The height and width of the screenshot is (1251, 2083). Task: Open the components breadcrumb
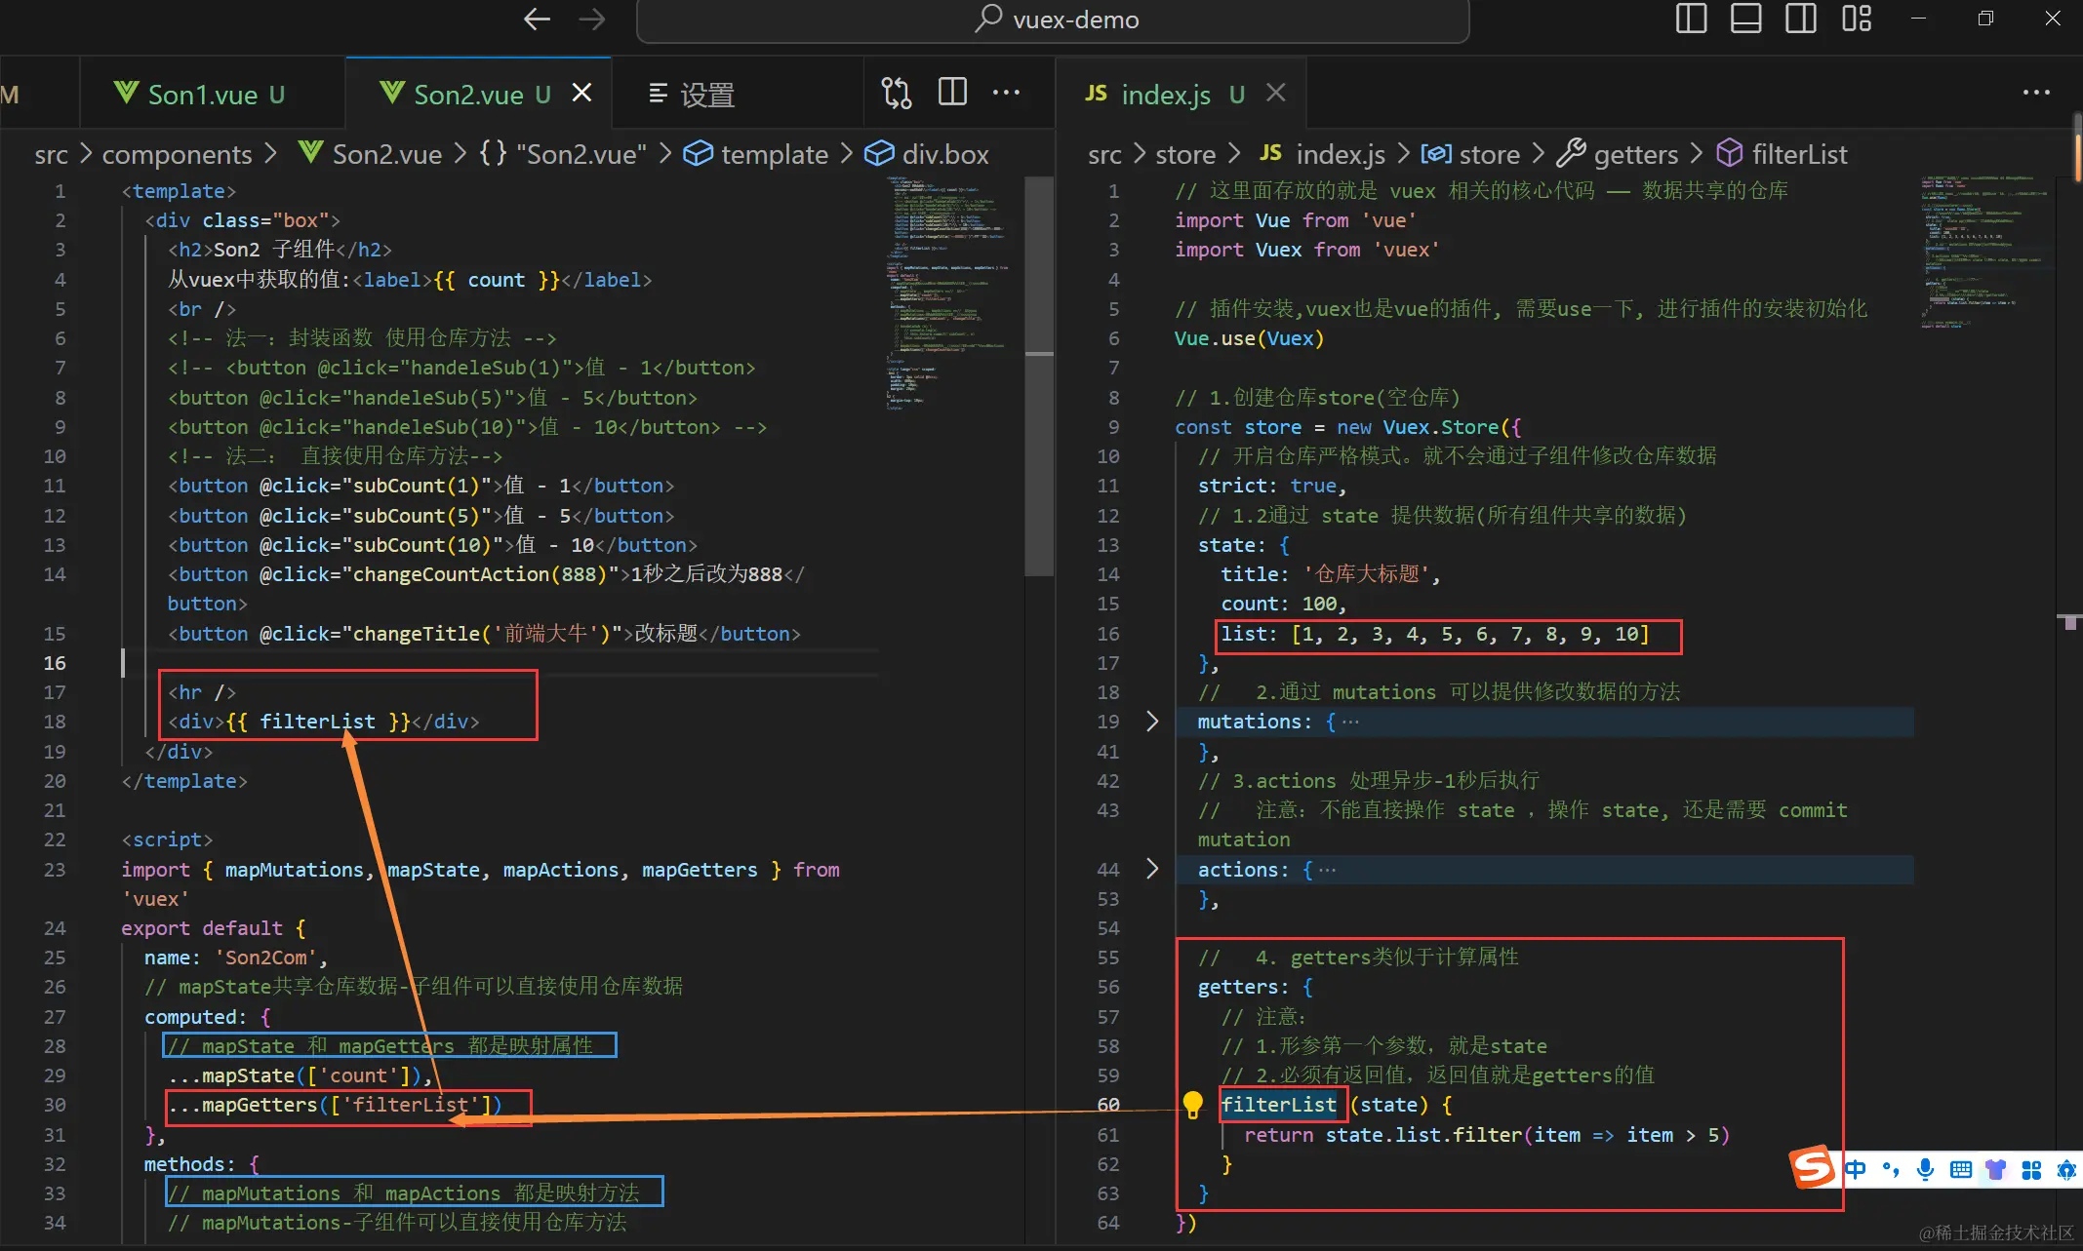pos(177,154)
